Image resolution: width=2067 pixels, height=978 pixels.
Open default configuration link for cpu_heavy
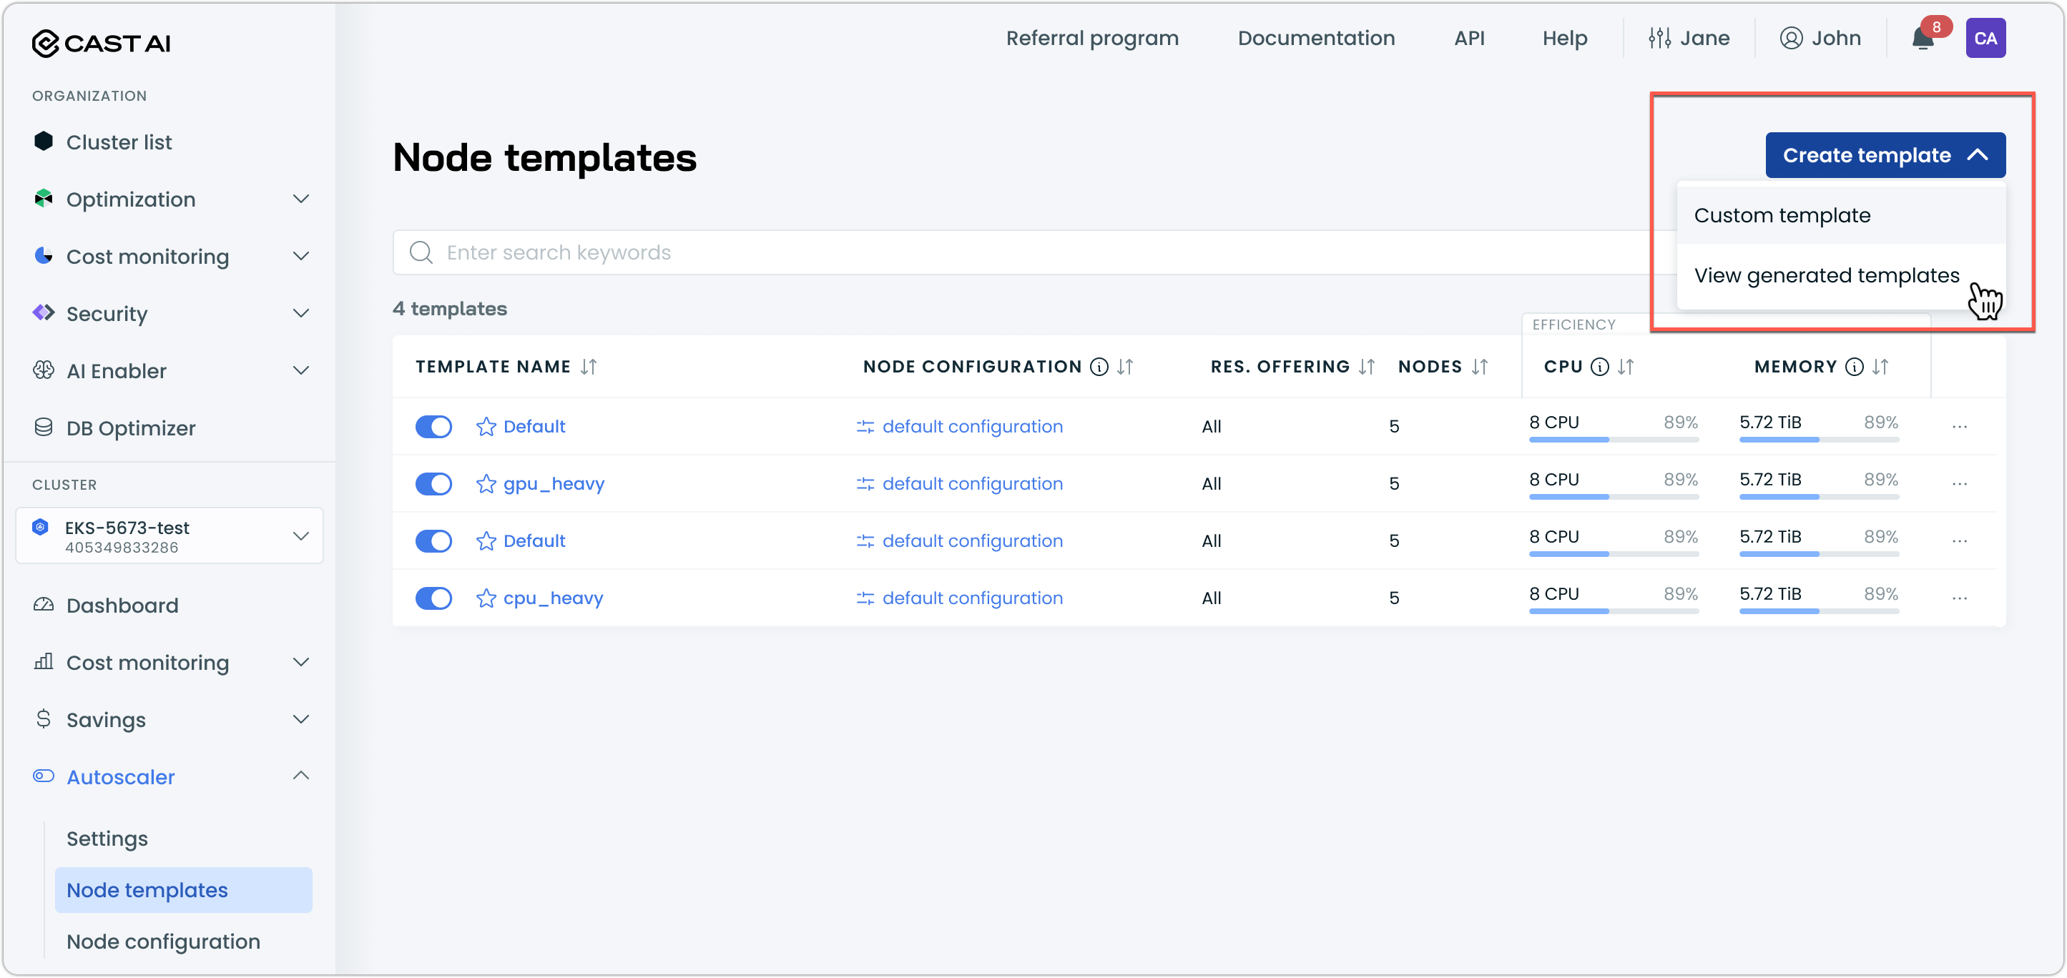click(972, 598)
